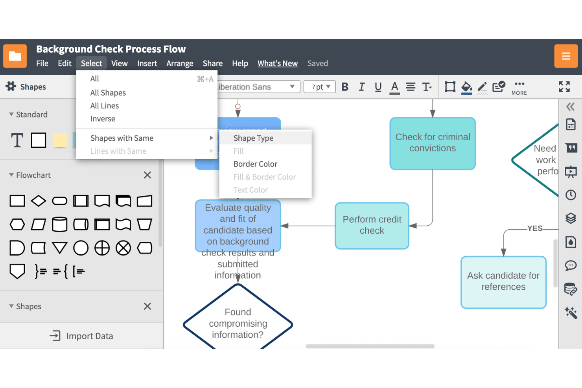
Task: Expand the Shapes with Same submenu
Action: [x=147, y=138]
